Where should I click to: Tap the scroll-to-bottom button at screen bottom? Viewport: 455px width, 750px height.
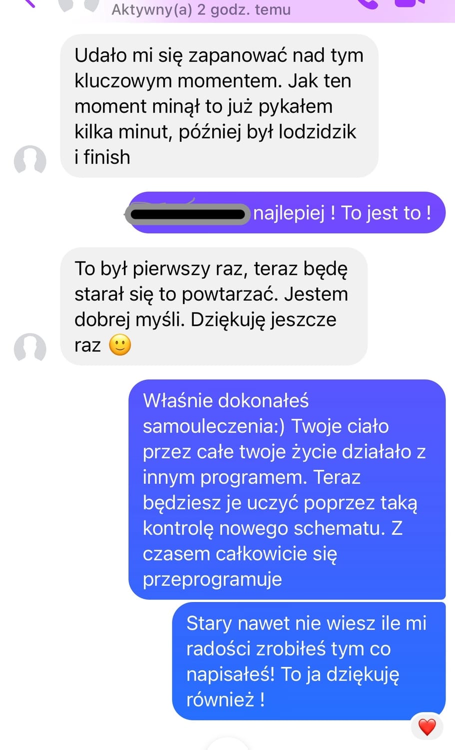[x=227, y=745]
